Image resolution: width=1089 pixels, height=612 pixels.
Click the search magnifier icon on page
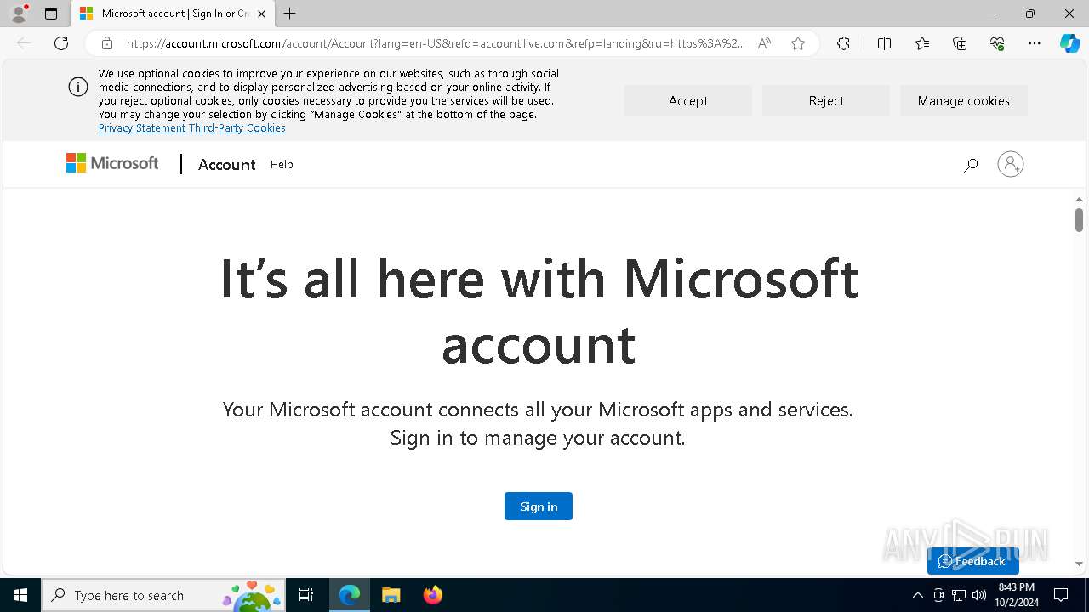click(x=971, y=165)
